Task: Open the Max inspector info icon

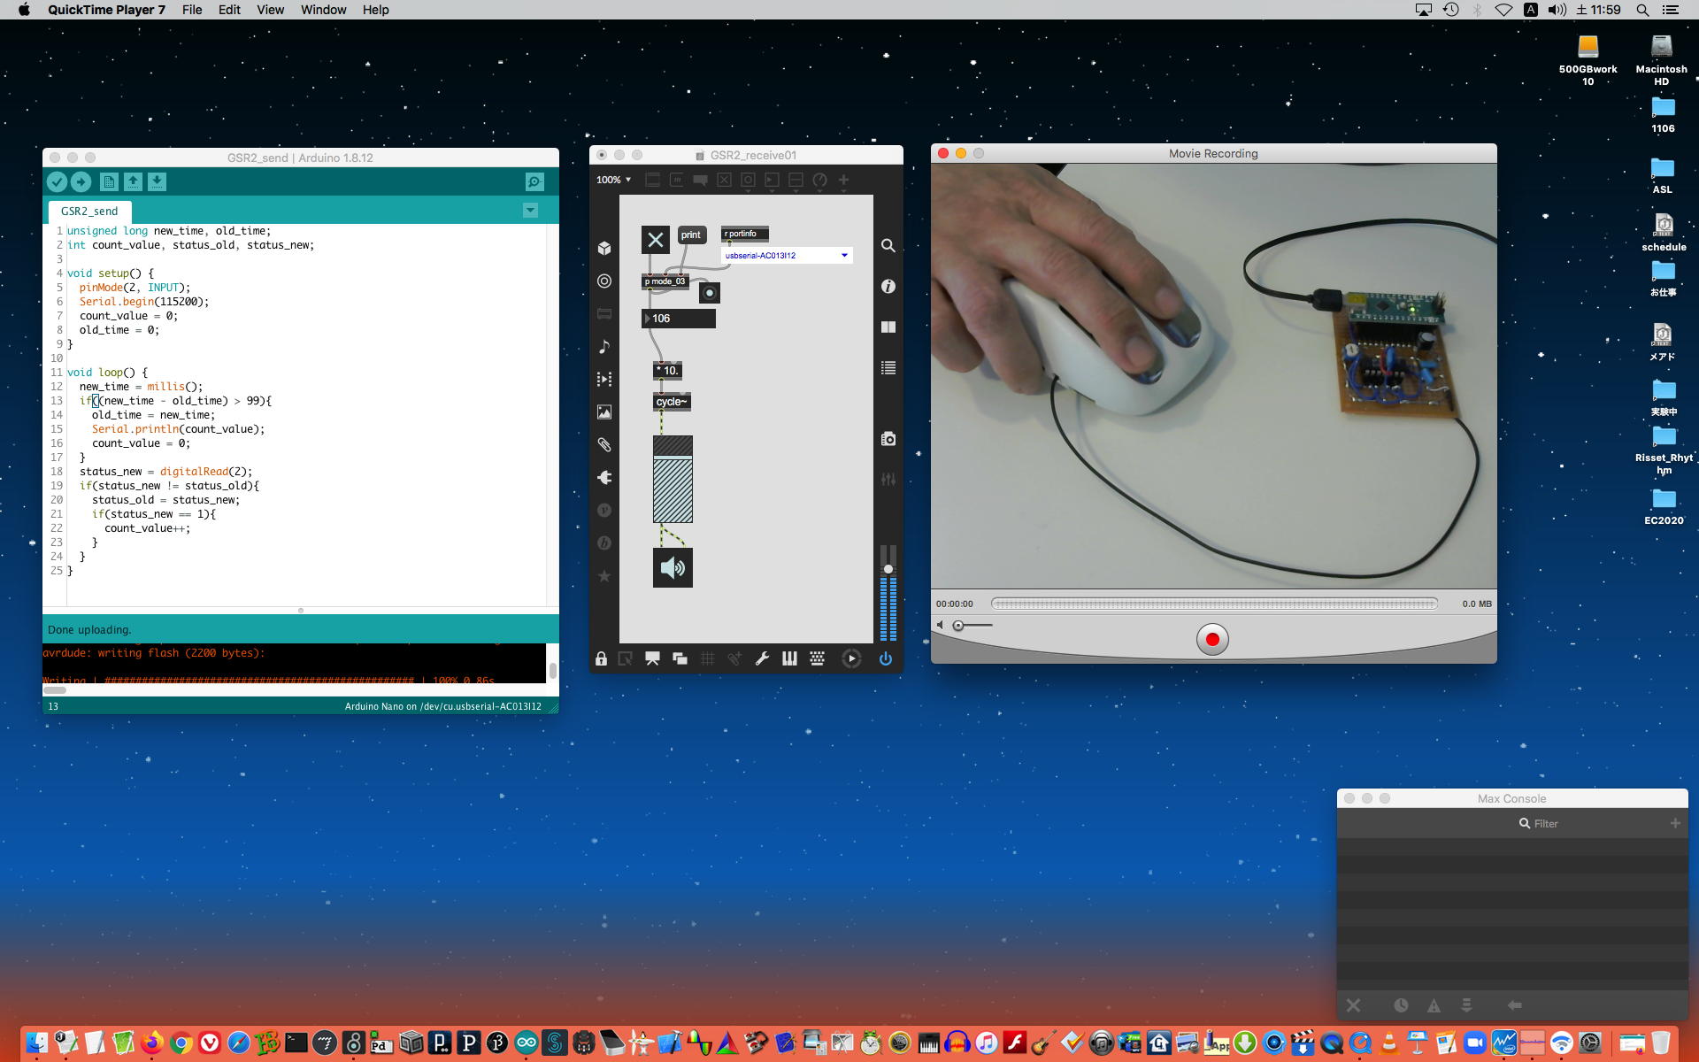Action: coord(888,286)
